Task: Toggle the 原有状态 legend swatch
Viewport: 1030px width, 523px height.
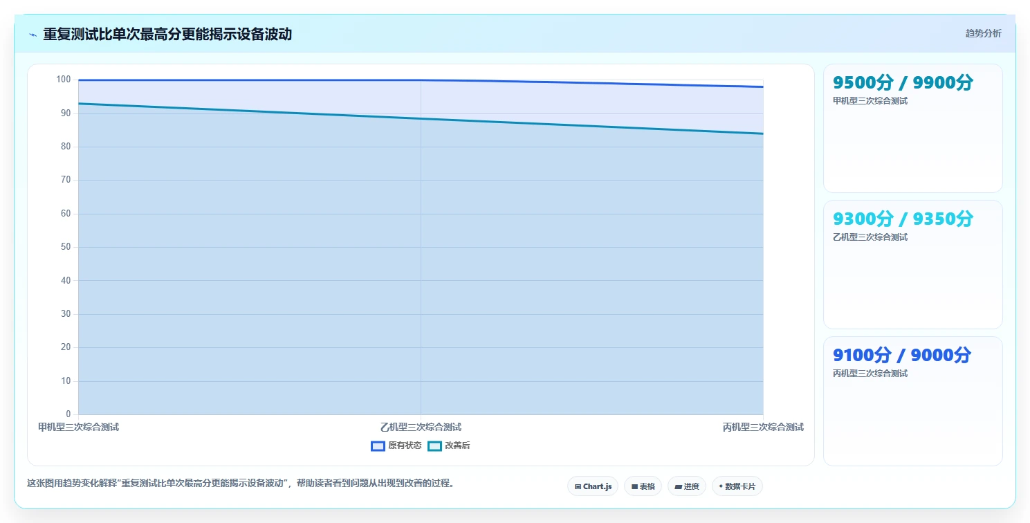Action: [x=378, y=446]
